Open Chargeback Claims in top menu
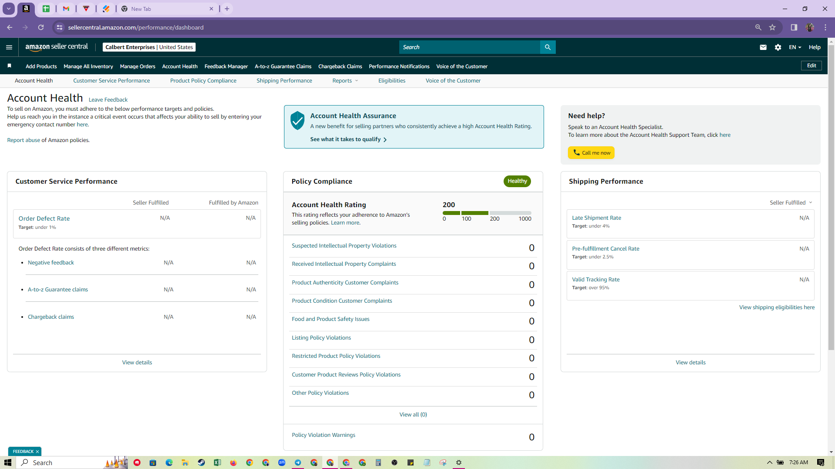This screenshot has height=469, width=835. click(340, 66)
